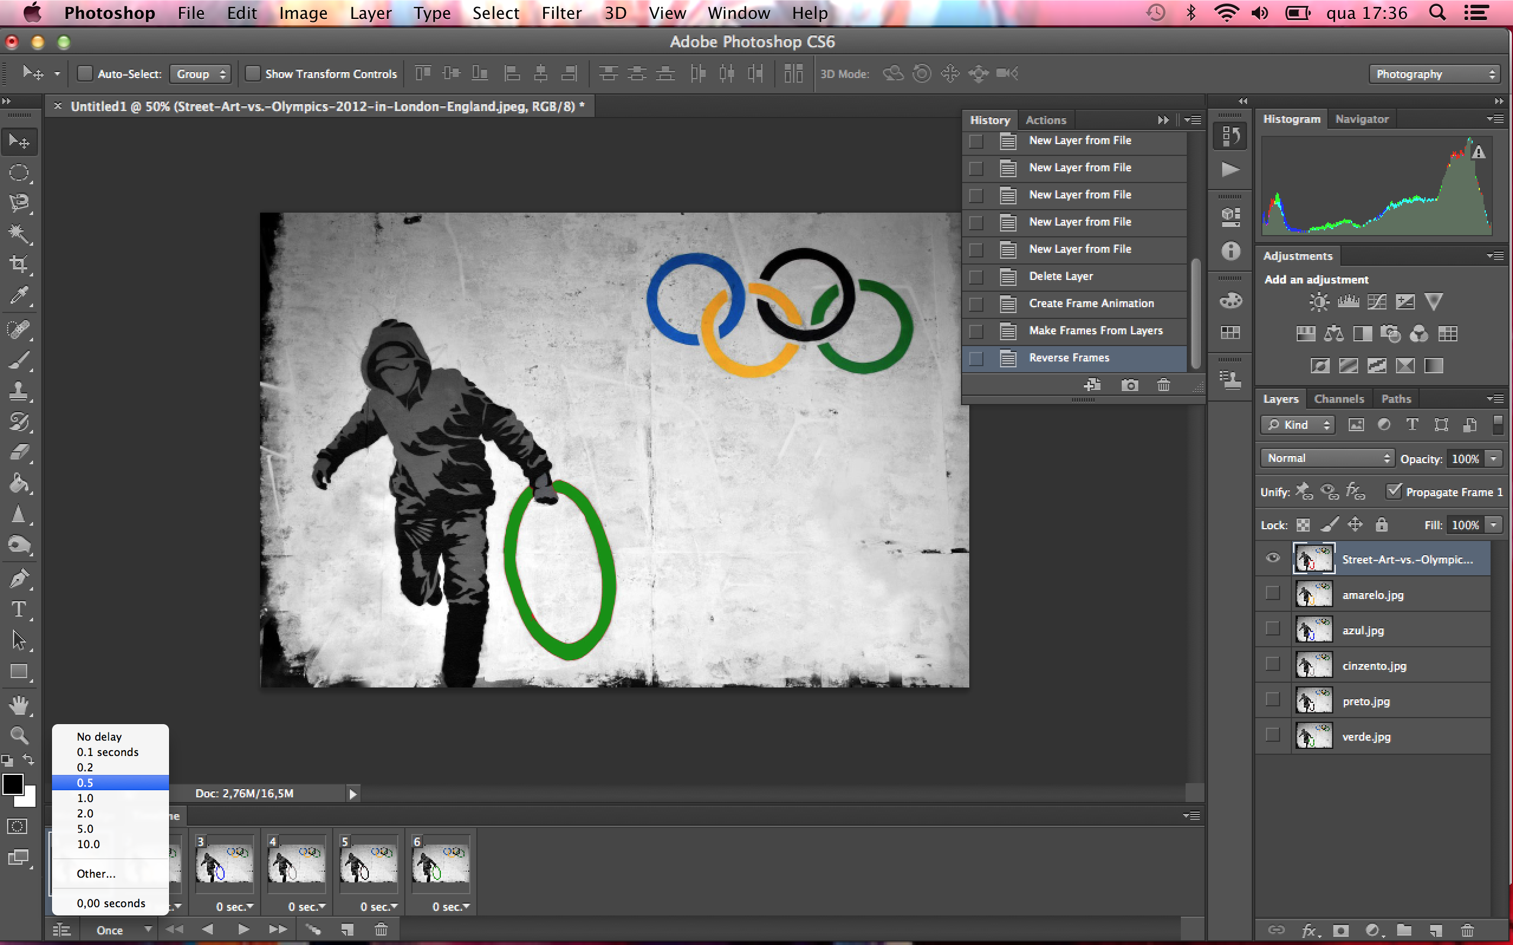This screenshot has height=945, width=1513.
Task: Switch to the Channels tab
Action: (1339, 399)
